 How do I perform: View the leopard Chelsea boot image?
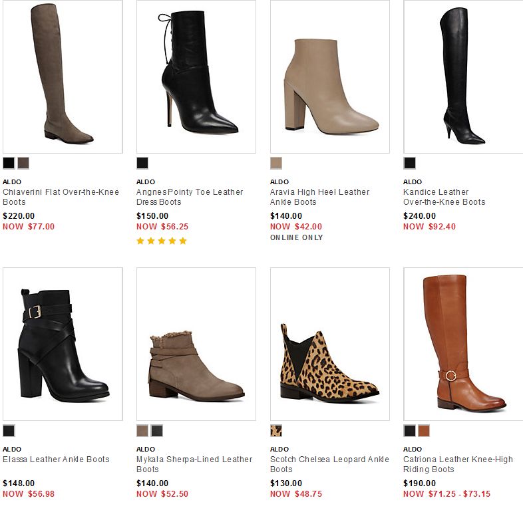330,344
